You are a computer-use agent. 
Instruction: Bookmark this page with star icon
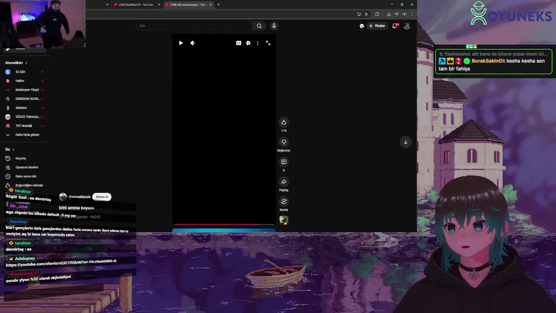[366, 14]
